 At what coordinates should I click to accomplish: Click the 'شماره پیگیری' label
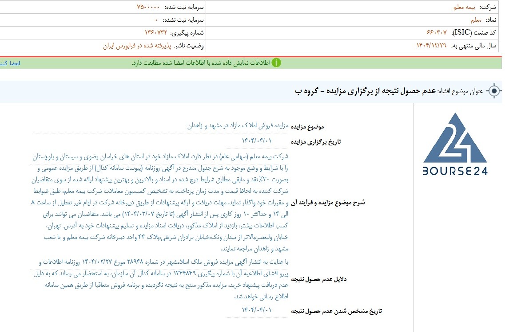[x=187, y=33]
